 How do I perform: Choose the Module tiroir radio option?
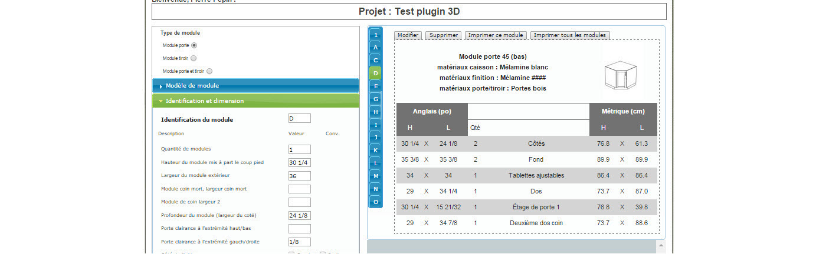point(194,58)
